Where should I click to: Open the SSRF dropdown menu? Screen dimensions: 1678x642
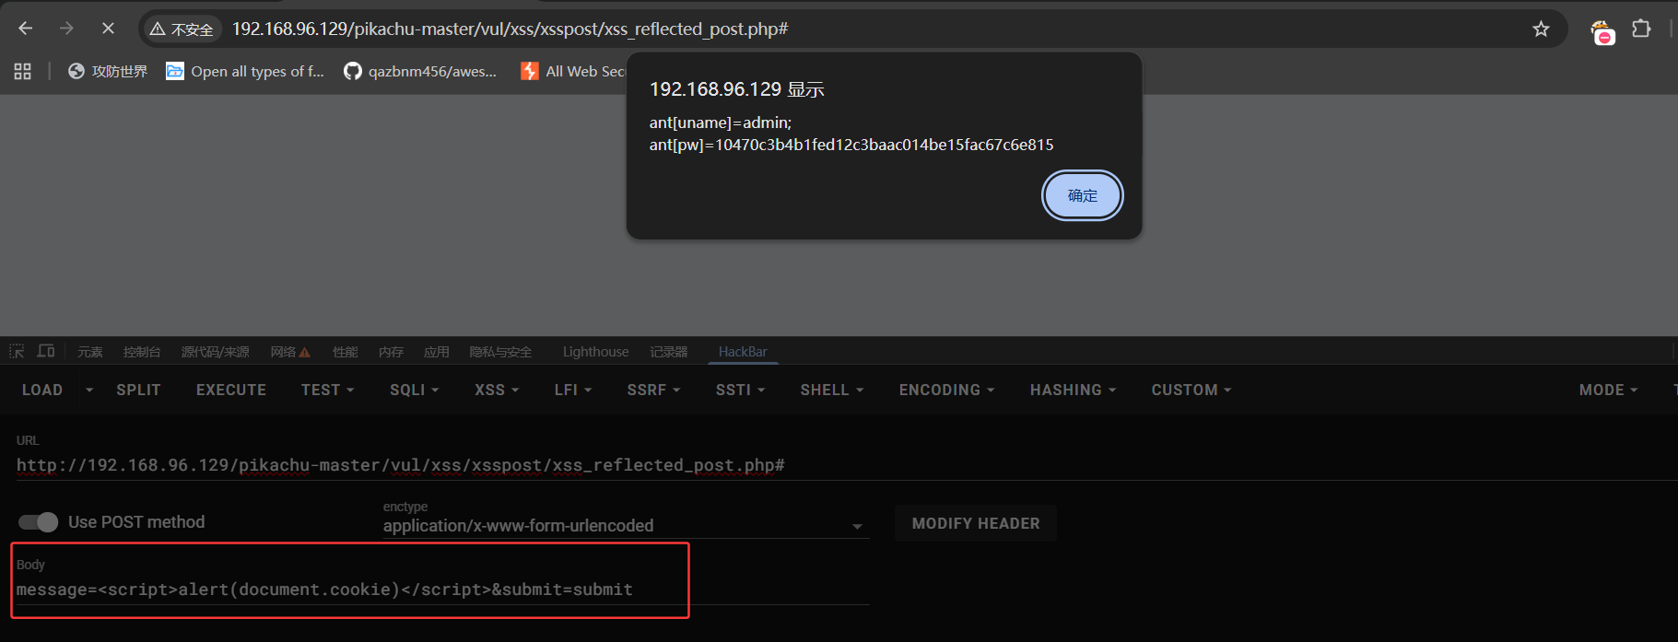pyautogui.click(x=654, y=390)
